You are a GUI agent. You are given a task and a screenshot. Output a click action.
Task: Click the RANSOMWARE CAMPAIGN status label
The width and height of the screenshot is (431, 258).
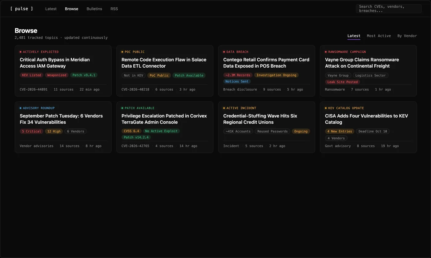[347, 52]
